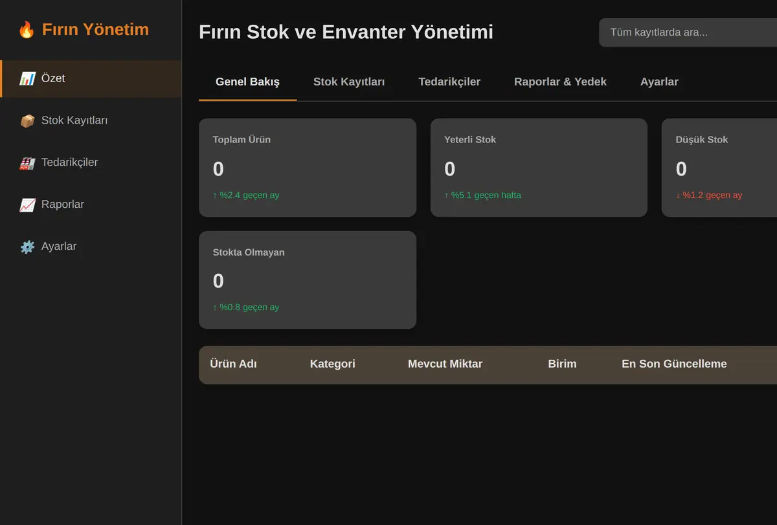Sort by the Ürün Adı column header
This screenshot has width=777, height=525.
point(233,364)
